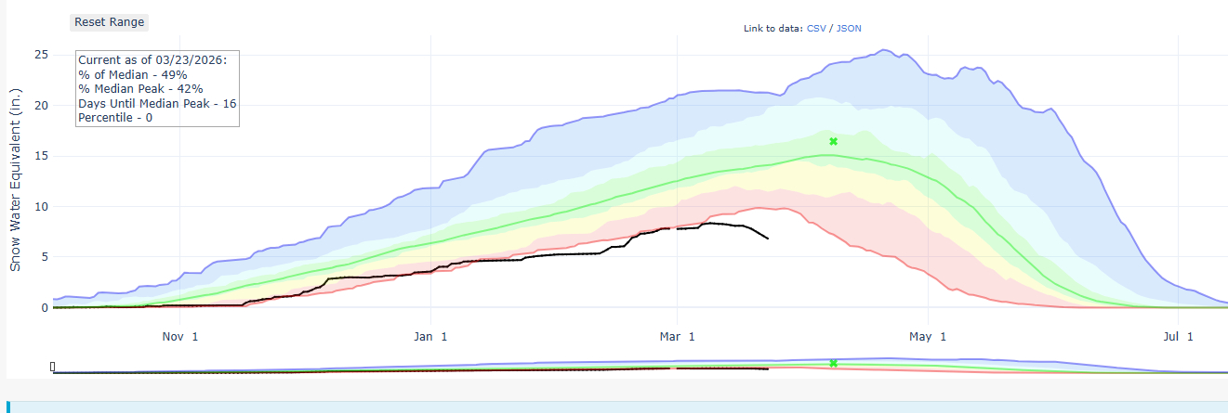Click the end of the black current-year line

pos(768,239)
